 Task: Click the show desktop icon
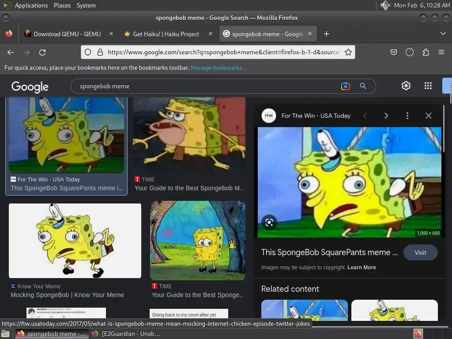click(x=5, y=334)
